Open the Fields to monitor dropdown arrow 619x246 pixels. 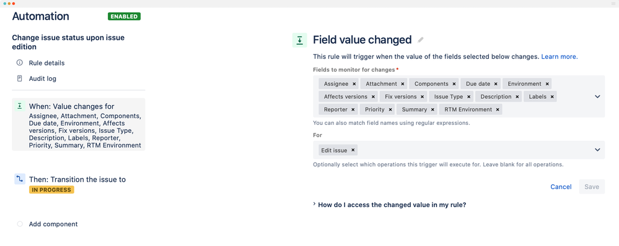click(597, 96)
